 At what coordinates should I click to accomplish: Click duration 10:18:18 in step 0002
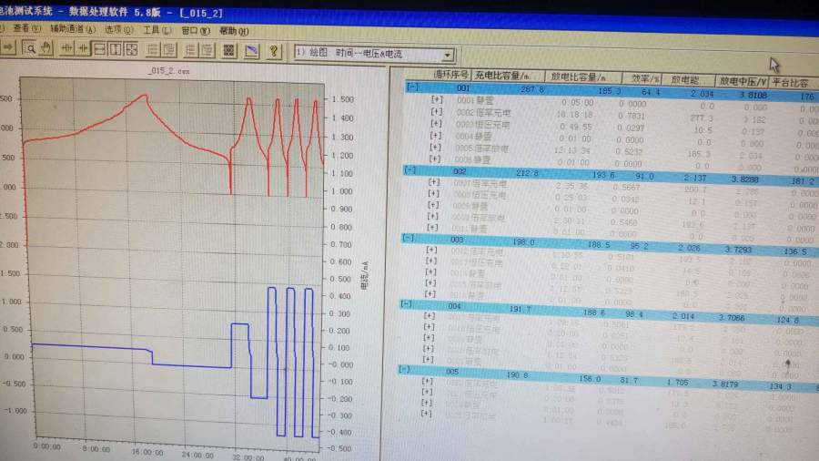[574, 115]
